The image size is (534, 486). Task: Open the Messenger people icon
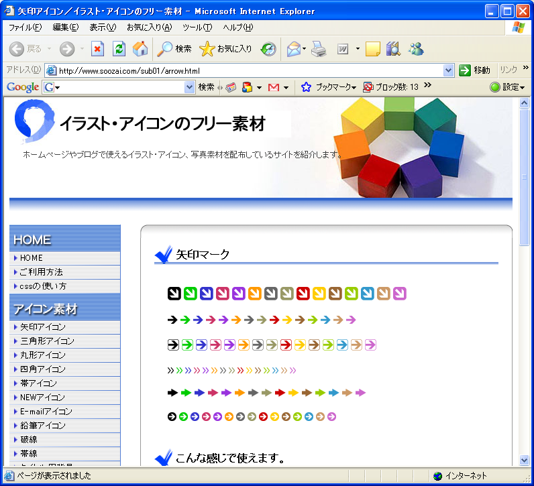click(416, 49)
